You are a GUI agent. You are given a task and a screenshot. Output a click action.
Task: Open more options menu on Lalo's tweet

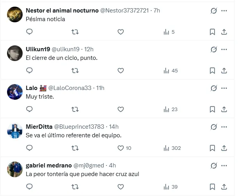(x=224, y=88)
